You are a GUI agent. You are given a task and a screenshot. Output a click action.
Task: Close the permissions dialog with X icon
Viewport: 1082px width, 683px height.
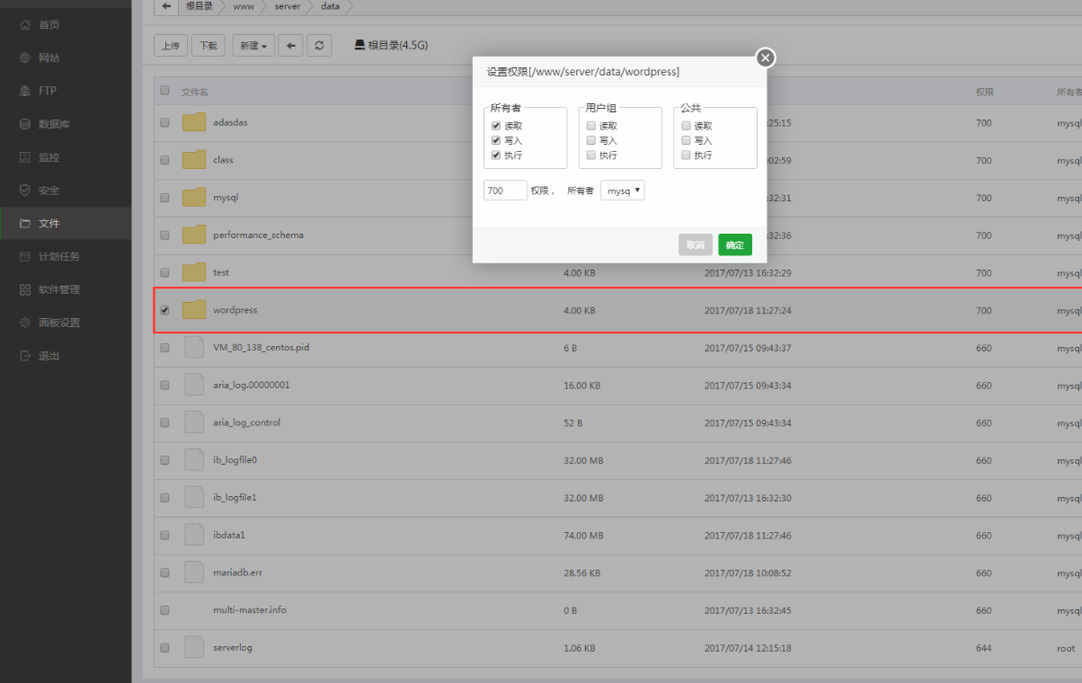coord(765,58)
